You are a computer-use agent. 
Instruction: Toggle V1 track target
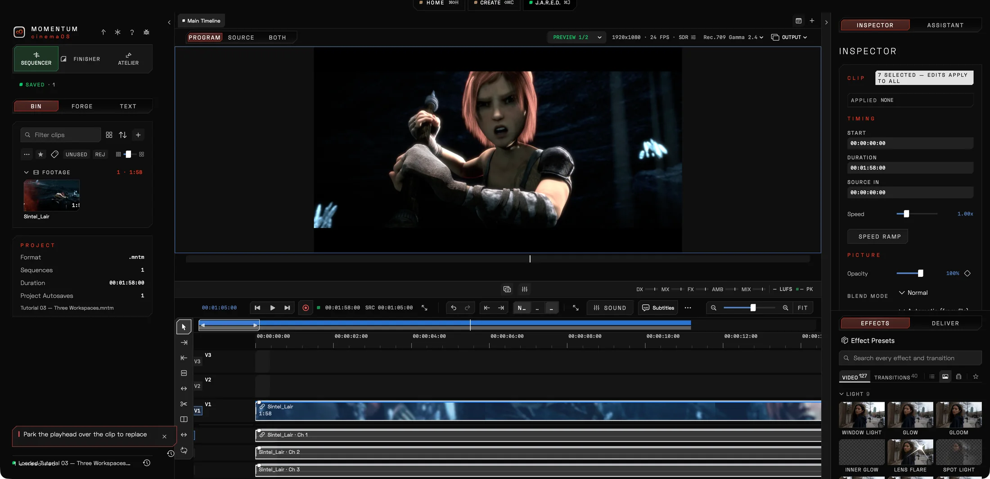[197, 411]
